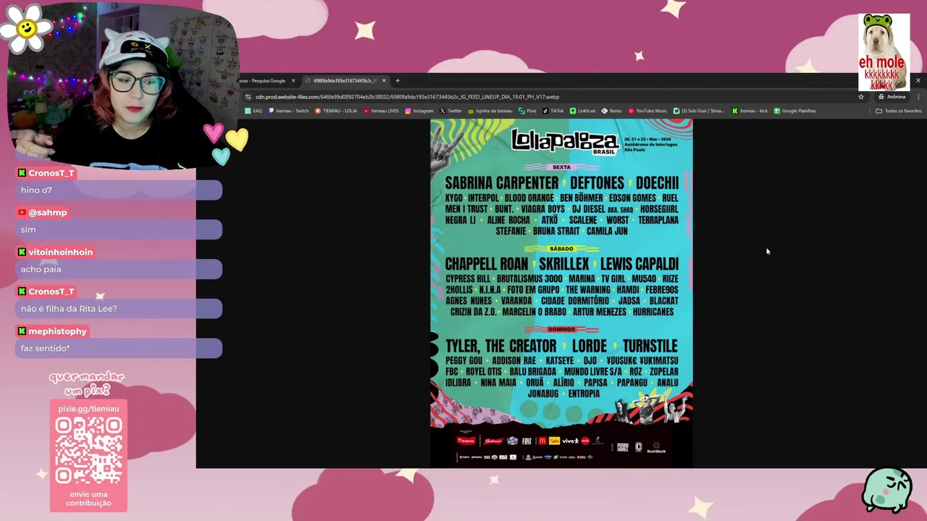Open the Chrome three-dot menu
The height and width of the screenshot is (521, 927).
click(918, 96)
